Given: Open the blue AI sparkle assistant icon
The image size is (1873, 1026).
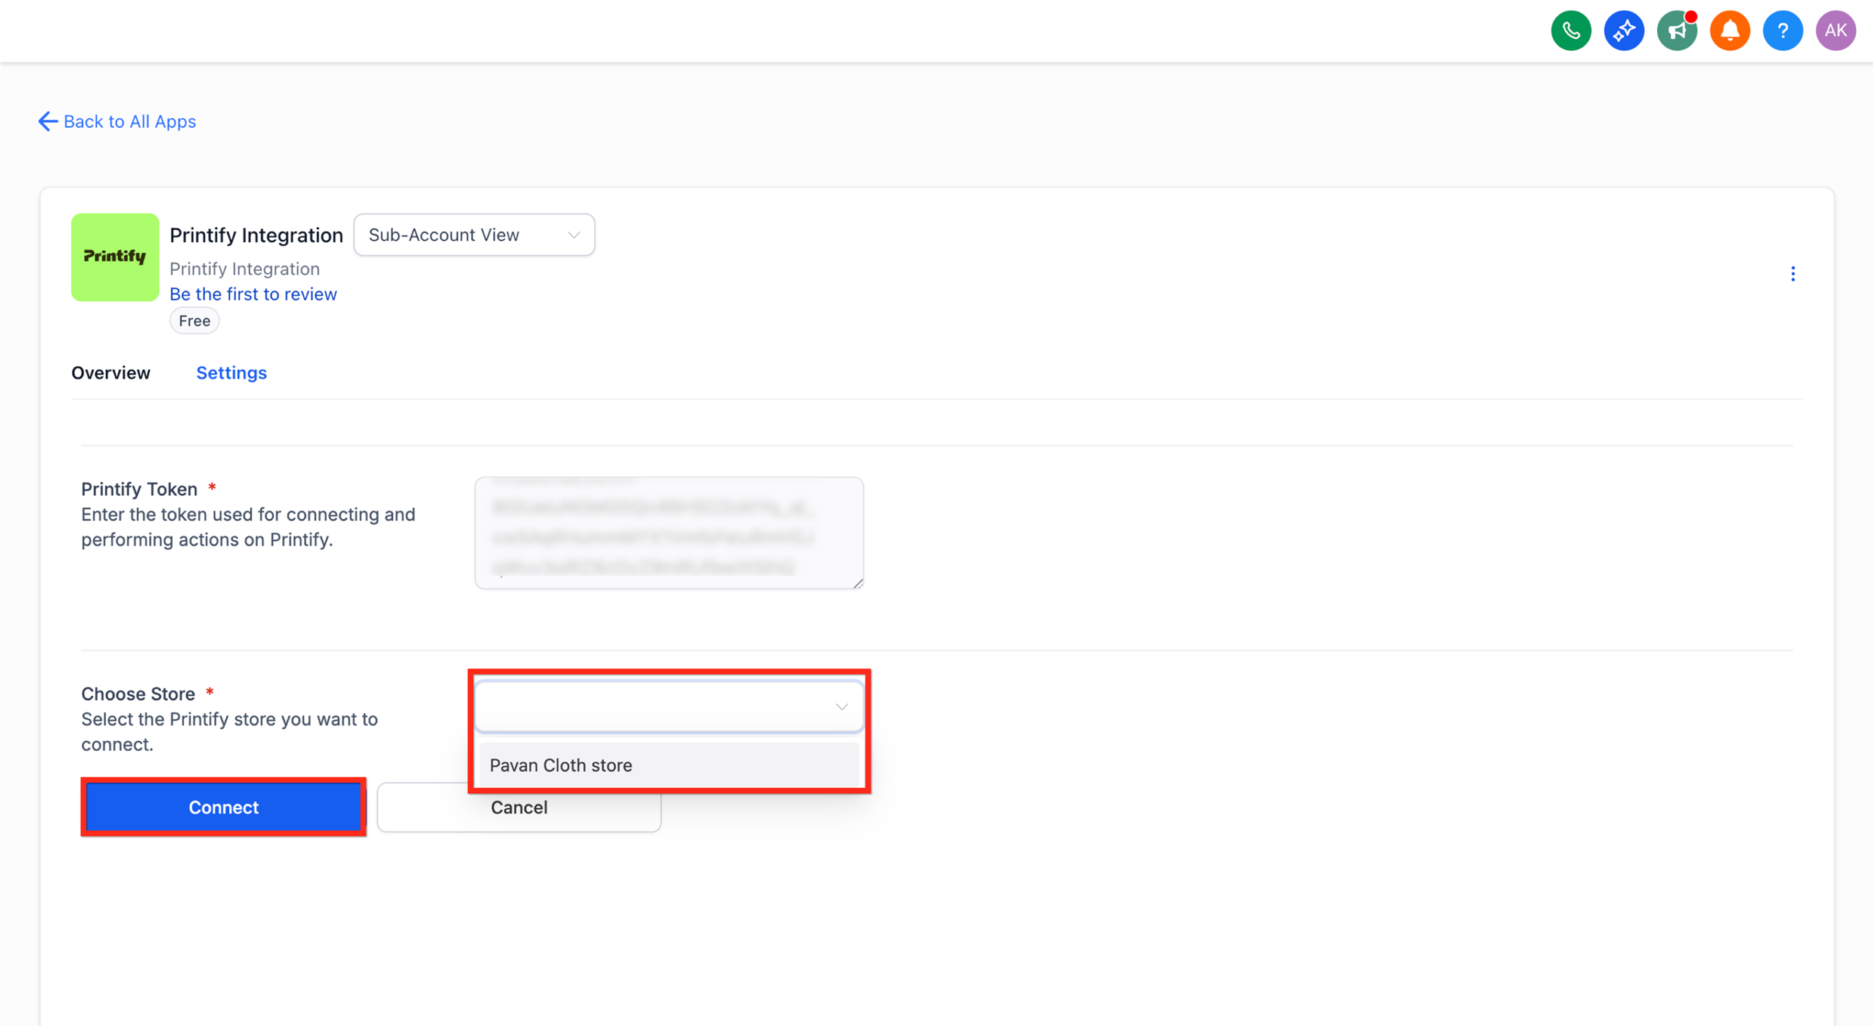Looking at the screenshot, I should [x=1624, y=30].
